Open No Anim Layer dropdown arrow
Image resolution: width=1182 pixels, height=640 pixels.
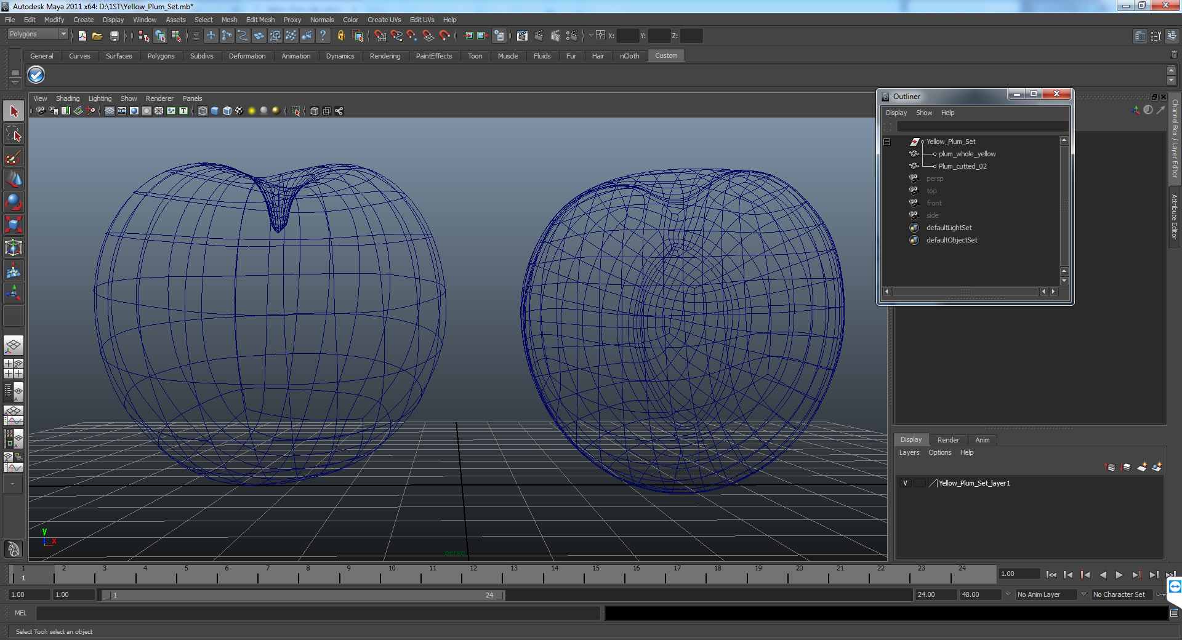pos(1008,594)
